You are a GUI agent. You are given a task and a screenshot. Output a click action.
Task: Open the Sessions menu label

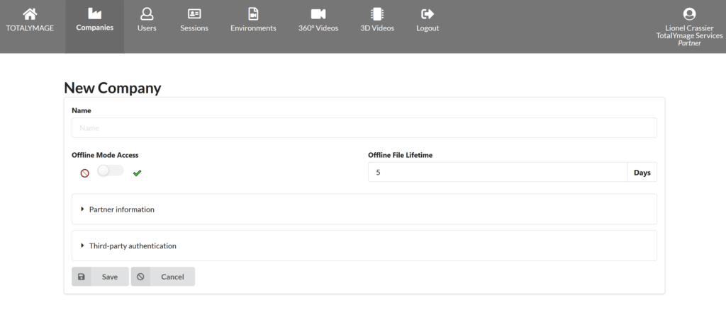point(194,28)
